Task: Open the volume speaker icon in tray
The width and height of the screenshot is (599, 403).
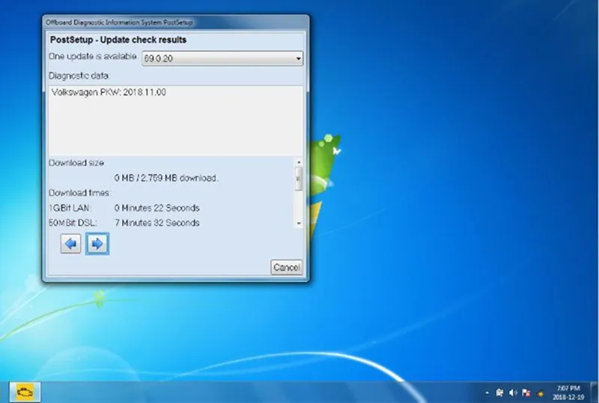Action: point(513,393)
